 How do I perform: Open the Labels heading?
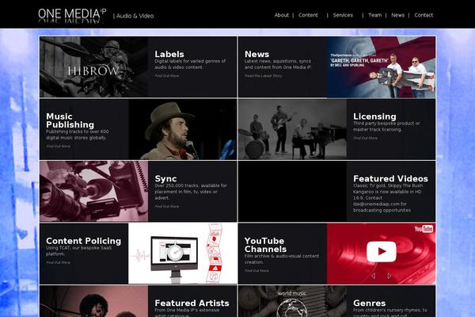click(x=169, y=54)
